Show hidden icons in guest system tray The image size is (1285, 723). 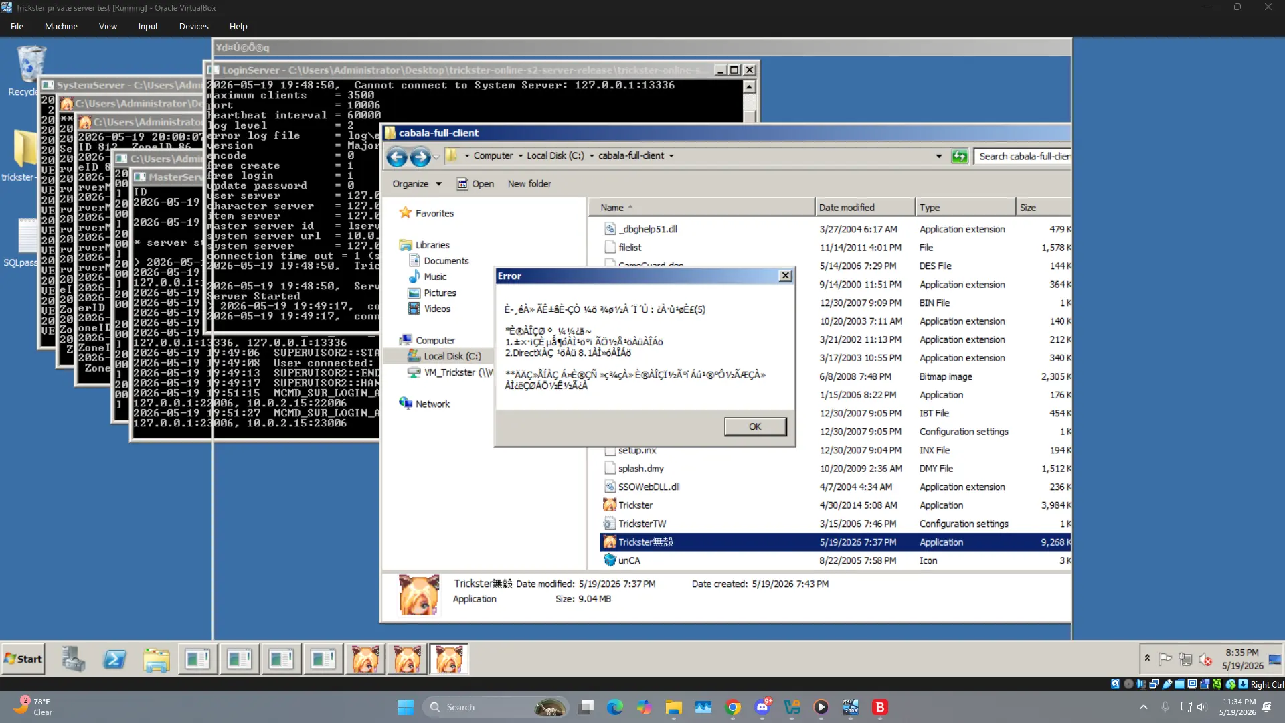tap(1147, 659)
